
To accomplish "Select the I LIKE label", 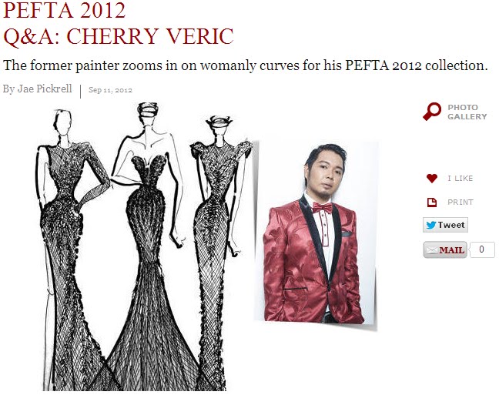I will pyautogui.click(x=460, y=178).
